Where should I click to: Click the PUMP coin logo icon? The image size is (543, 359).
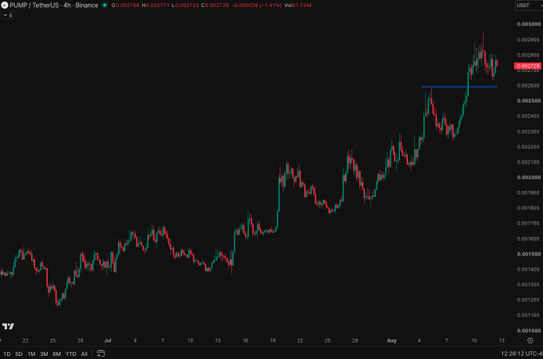5,6
